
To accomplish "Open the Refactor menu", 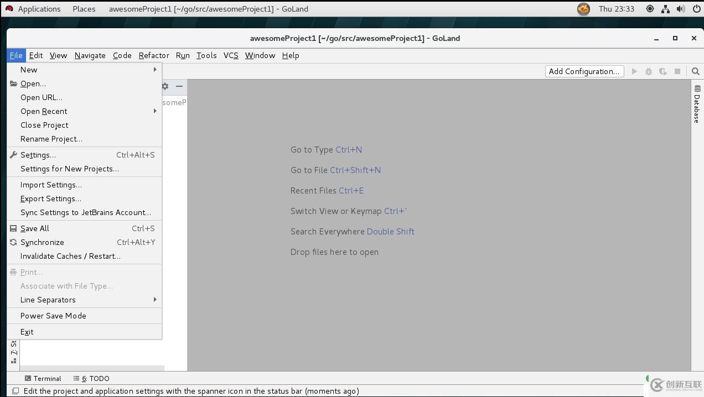I will [154, 55].
